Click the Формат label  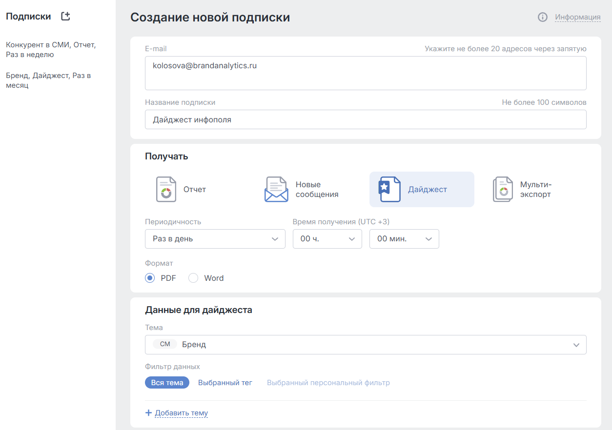coord(159,263)
